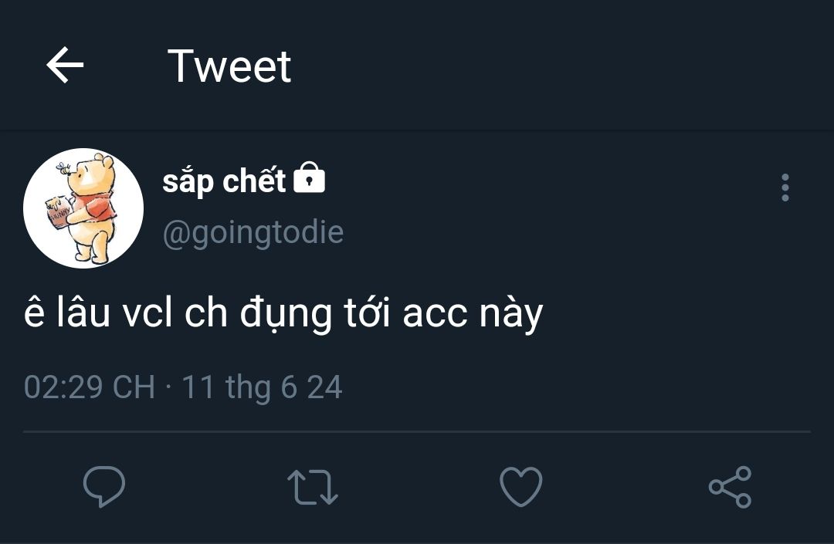Tap the word "lâu" in the tweet
The width and height of the screenshot is (834, 544).
83,314
